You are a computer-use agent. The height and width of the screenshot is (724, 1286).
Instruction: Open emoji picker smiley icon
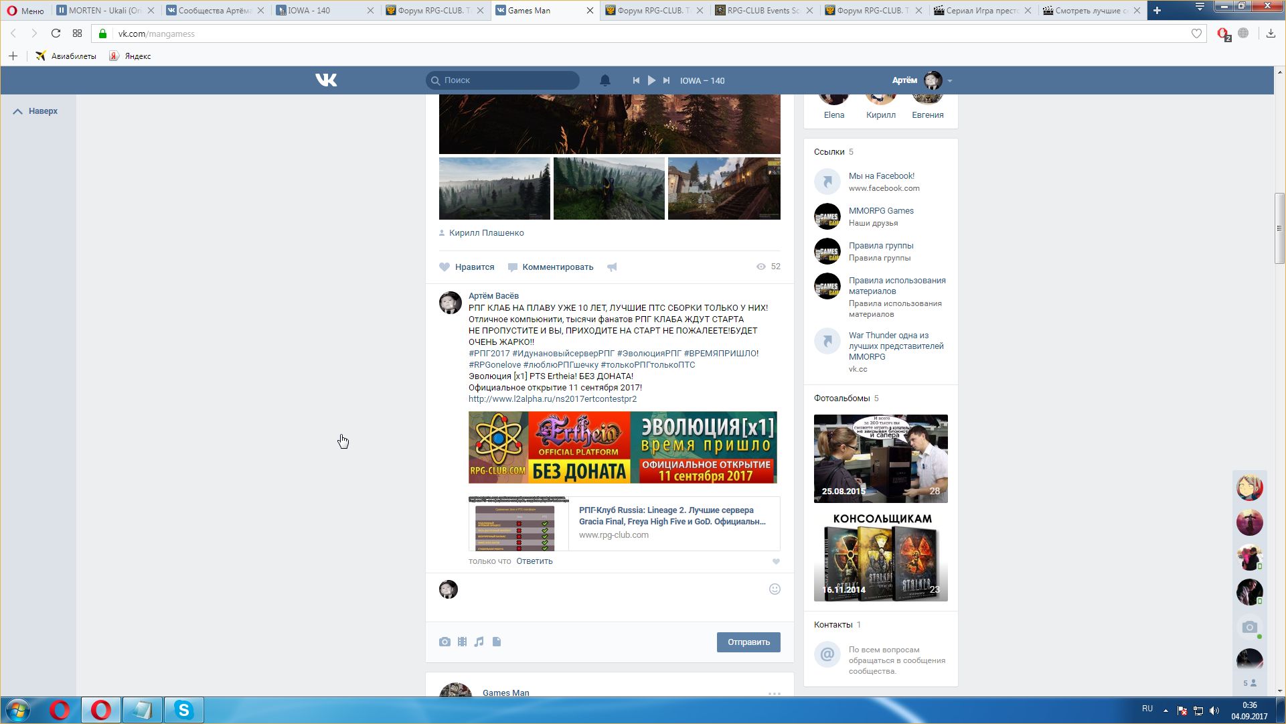coord(775,589)
